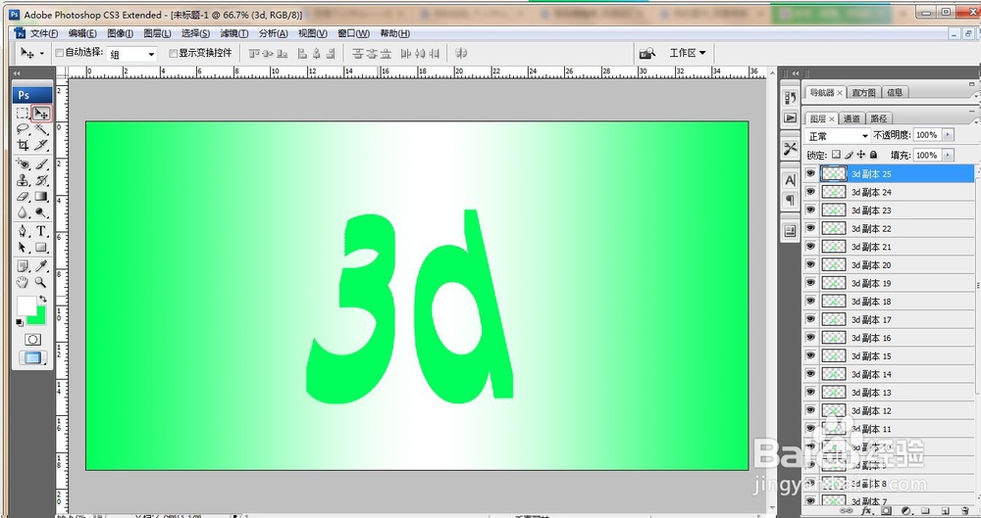Screen dimensions: 981x518
Task: Enable the 自动选择 checkbox
Action: (x=60, y=53)
